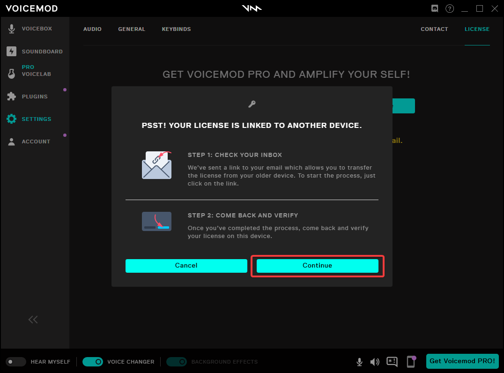The image size is (504, 373).
Task: Open the feedback chat icon
Action: [x=392, y=362]
